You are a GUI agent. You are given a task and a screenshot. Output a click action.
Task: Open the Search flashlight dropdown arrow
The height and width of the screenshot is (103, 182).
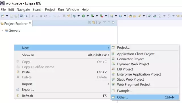144,16
